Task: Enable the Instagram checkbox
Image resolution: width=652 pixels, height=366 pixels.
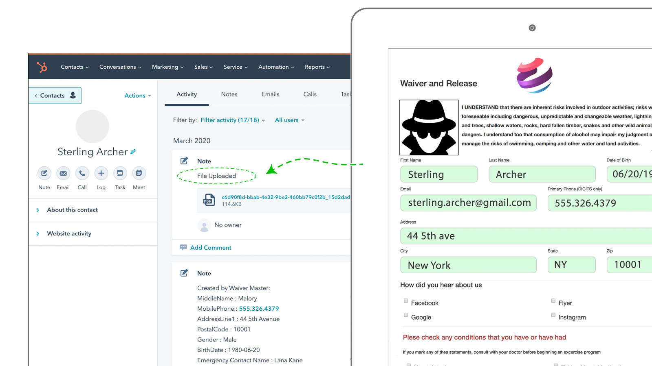Action: click(x=553, y=315)
